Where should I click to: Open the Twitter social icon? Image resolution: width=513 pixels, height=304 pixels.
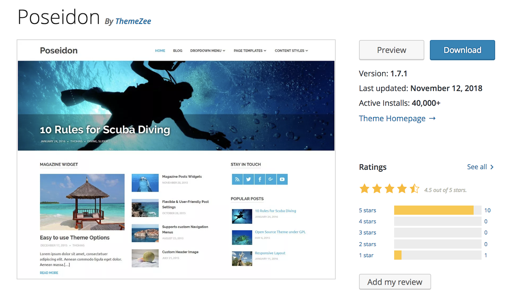[x=248, y=179]
